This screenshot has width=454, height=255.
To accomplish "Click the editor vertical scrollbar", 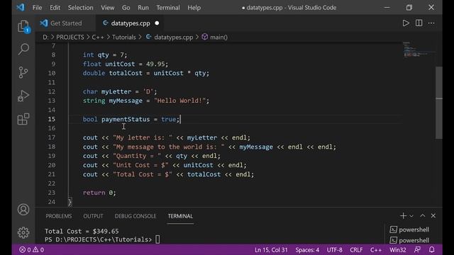I will (x=439, y=103).
